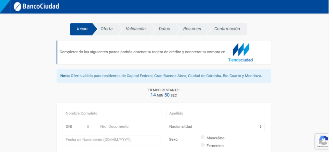The image size is (333, 158).
Task: Go to the Inicio step tab
Action: click(82, 29)
